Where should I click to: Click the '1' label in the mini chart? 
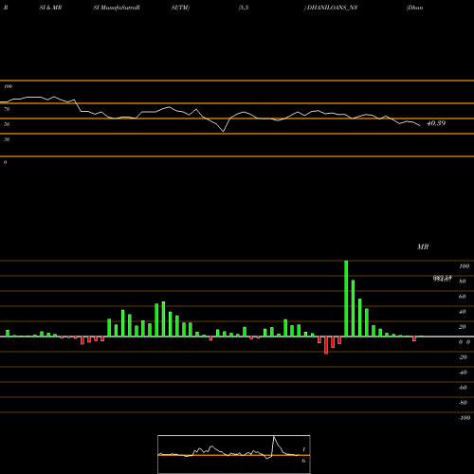tap(303, 449)
